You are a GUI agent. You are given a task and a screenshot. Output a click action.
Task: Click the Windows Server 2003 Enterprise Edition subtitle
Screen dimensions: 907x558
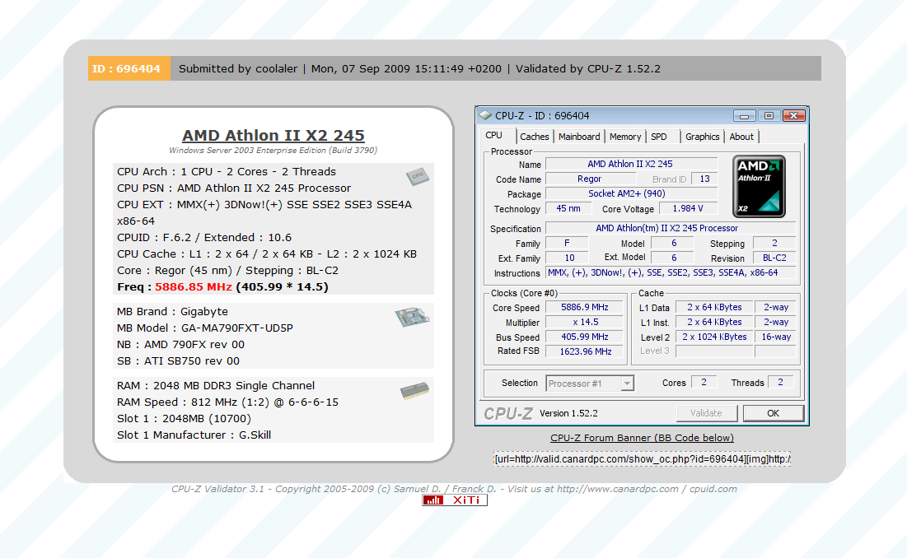[x=273, y=150]
